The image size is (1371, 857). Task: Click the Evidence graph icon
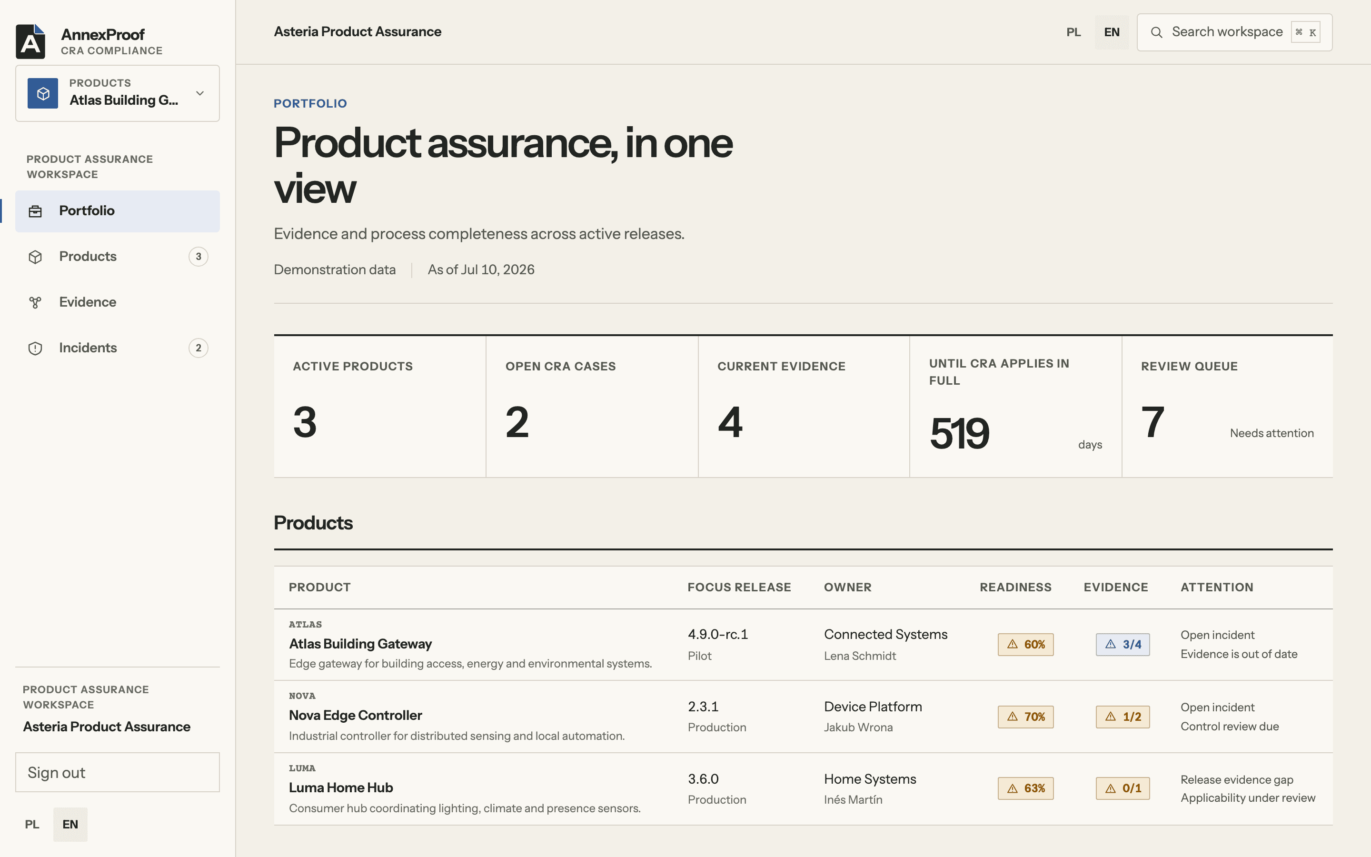click(x=35, y=303)
